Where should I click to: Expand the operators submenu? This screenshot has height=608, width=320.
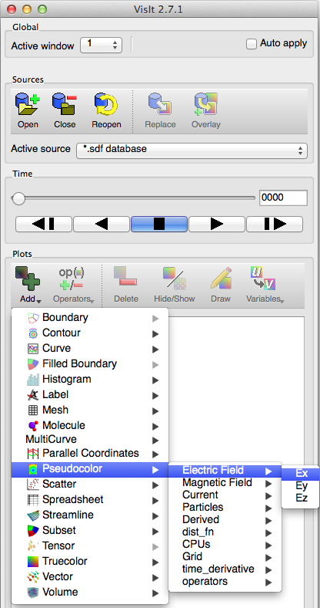coord(225,582)
